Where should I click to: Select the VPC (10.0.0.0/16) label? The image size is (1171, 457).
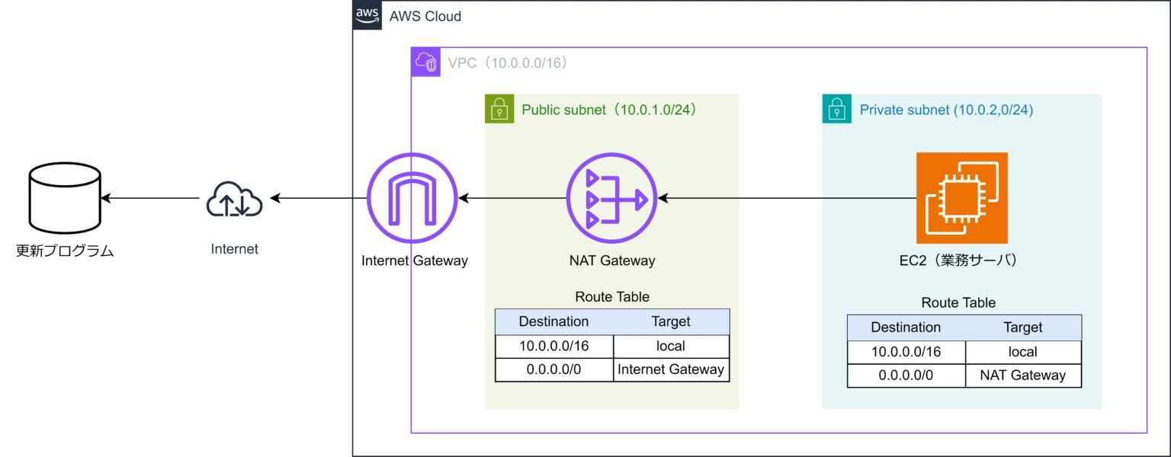tap(508, 63)
